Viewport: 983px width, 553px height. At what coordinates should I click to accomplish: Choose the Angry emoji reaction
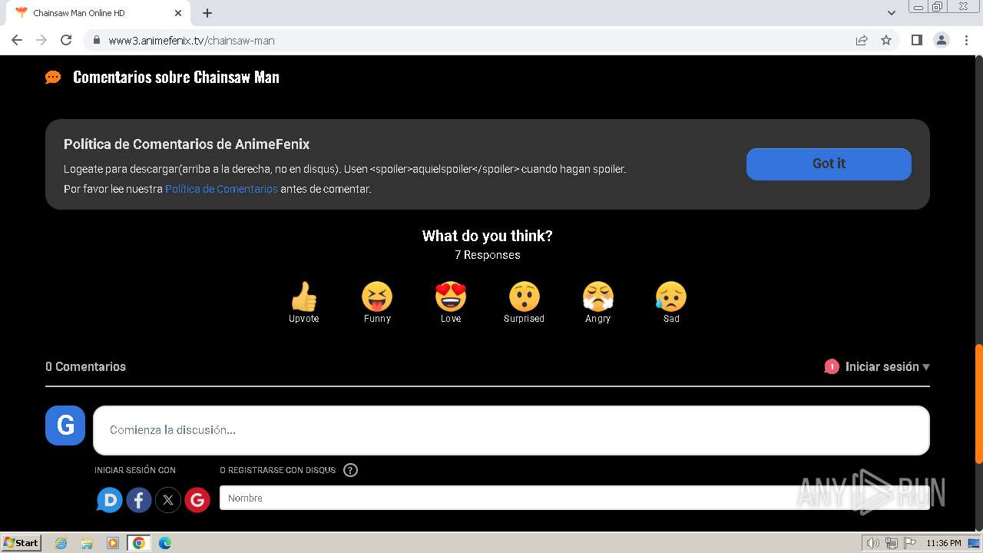click(597, 296)
